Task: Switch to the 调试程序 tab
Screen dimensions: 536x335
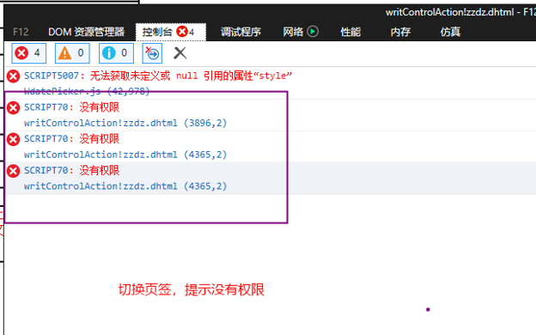Action: coord(241,32)
